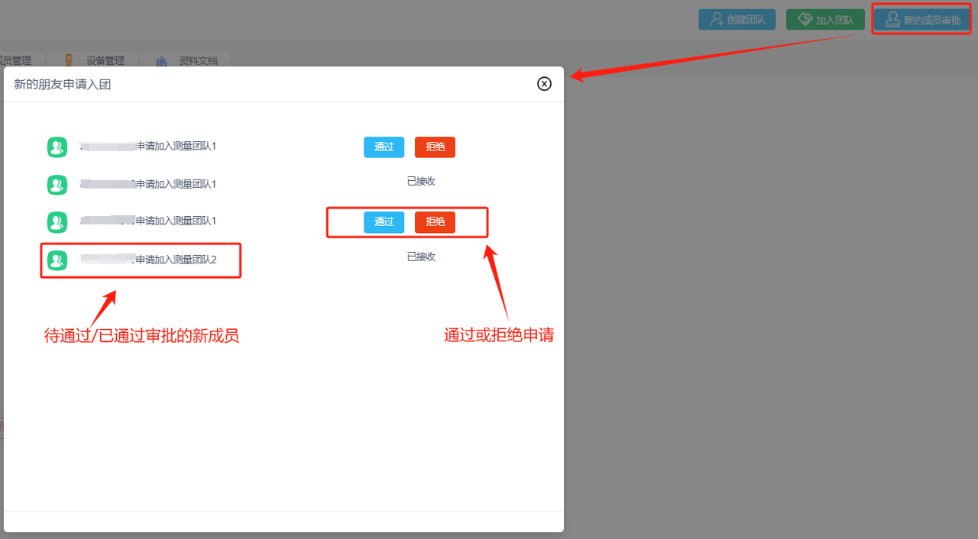Approve the first request with 通过

384,147
